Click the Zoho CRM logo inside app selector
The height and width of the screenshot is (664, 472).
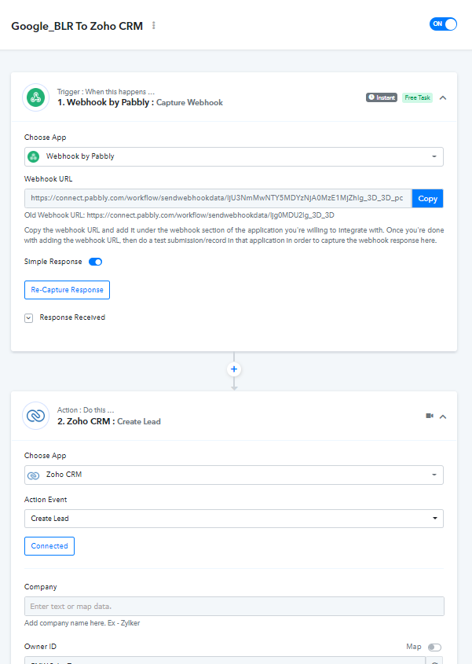pos(34,475)
